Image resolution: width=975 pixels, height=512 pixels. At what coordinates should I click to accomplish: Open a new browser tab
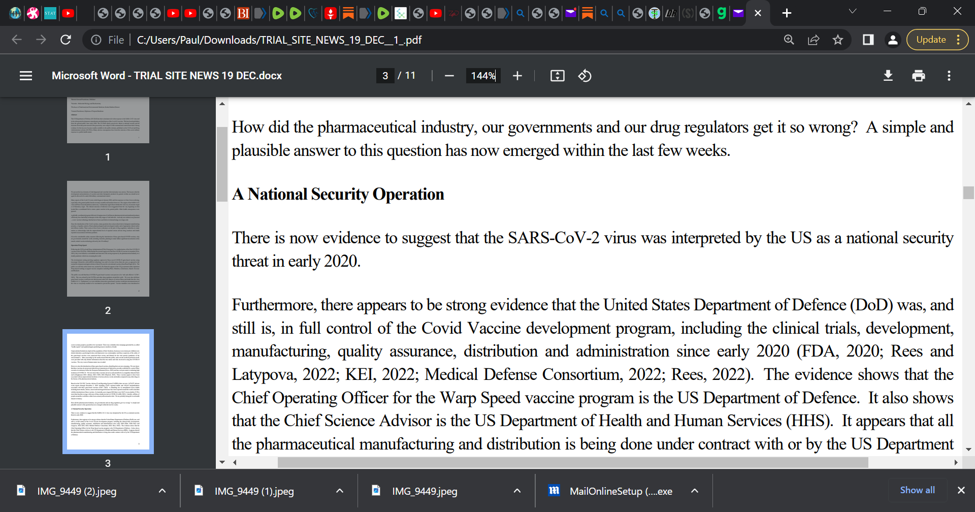(787, 13)
